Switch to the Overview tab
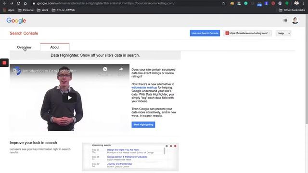This screenshot has width=308, height=173. click(x=24, y=47)
